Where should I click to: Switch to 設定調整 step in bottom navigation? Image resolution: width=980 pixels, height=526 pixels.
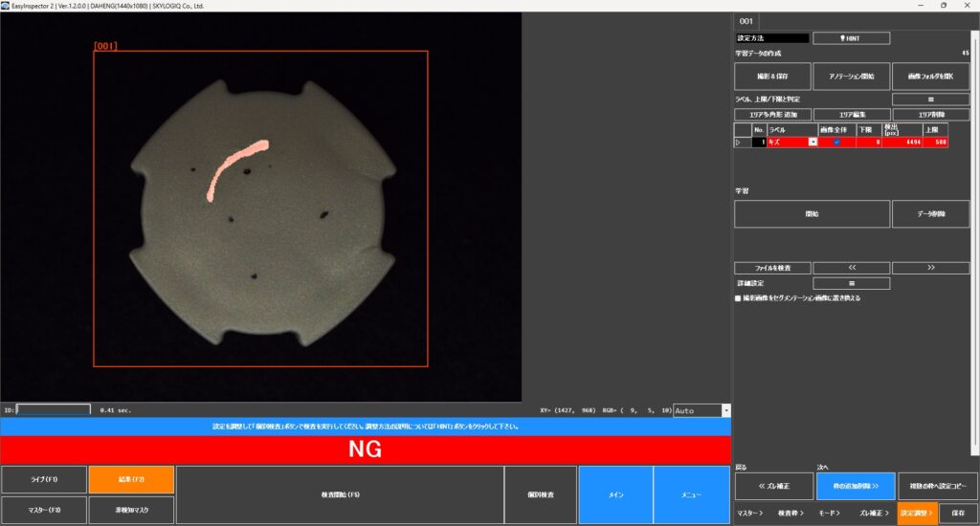point(917,514)
